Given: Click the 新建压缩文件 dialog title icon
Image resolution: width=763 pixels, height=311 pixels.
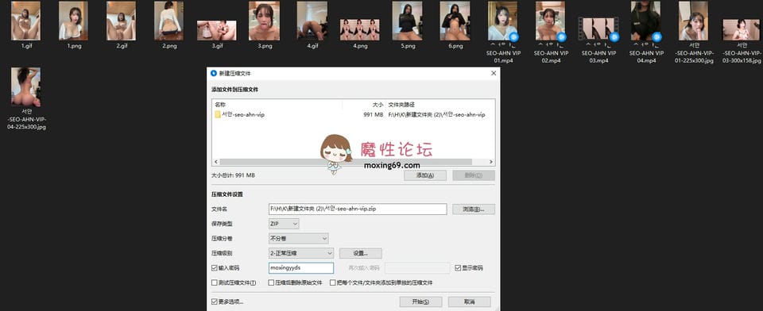Looking at the screenshot, I should click(x=213, y=73).
